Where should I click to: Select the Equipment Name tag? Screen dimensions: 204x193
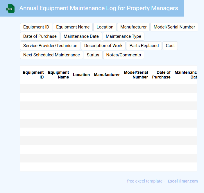click(x=73, y=27)
